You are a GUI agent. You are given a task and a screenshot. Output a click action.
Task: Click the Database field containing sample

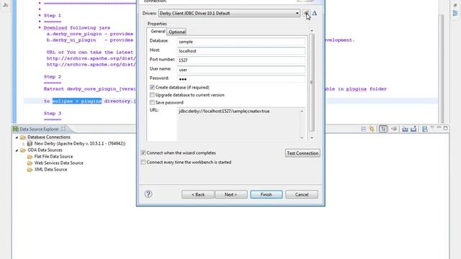tap(241, 42)
